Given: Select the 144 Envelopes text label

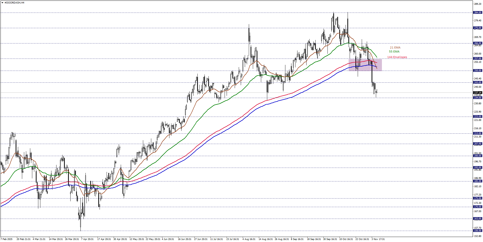Looking at the screenshot, I should coord(397,57).
